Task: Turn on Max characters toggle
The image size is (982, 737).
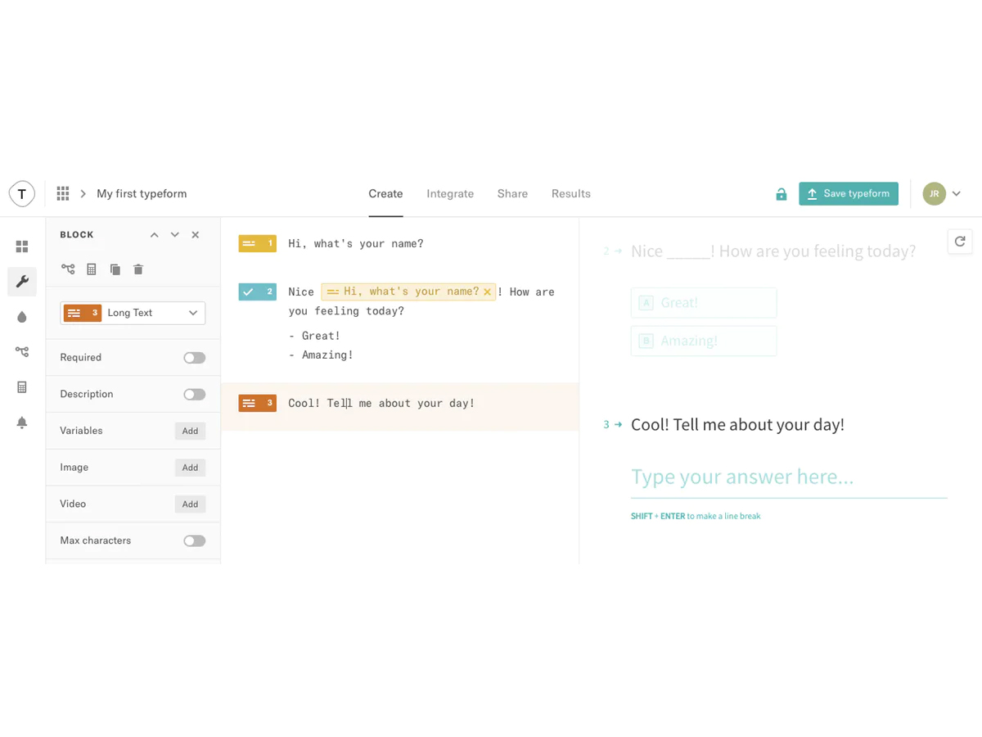Action: (x=194, y=541)
